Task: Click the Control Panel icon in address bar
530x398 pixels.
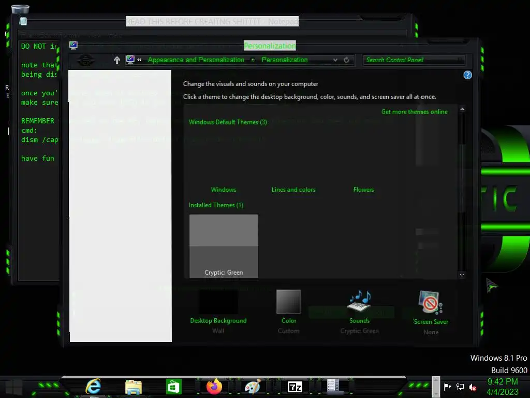Action: coord(130,60)
